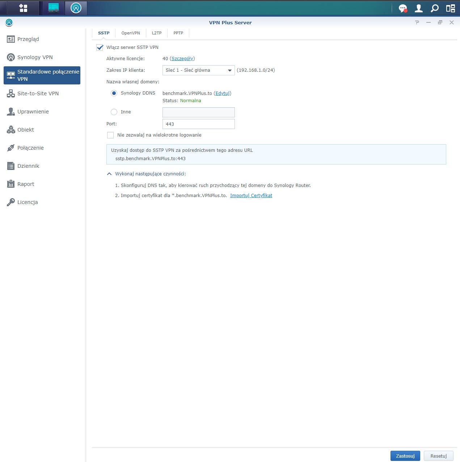Open help via the question mark icon
Viewport: 460px width, 462px height.
pyautogui.click(x=417, y=22)
